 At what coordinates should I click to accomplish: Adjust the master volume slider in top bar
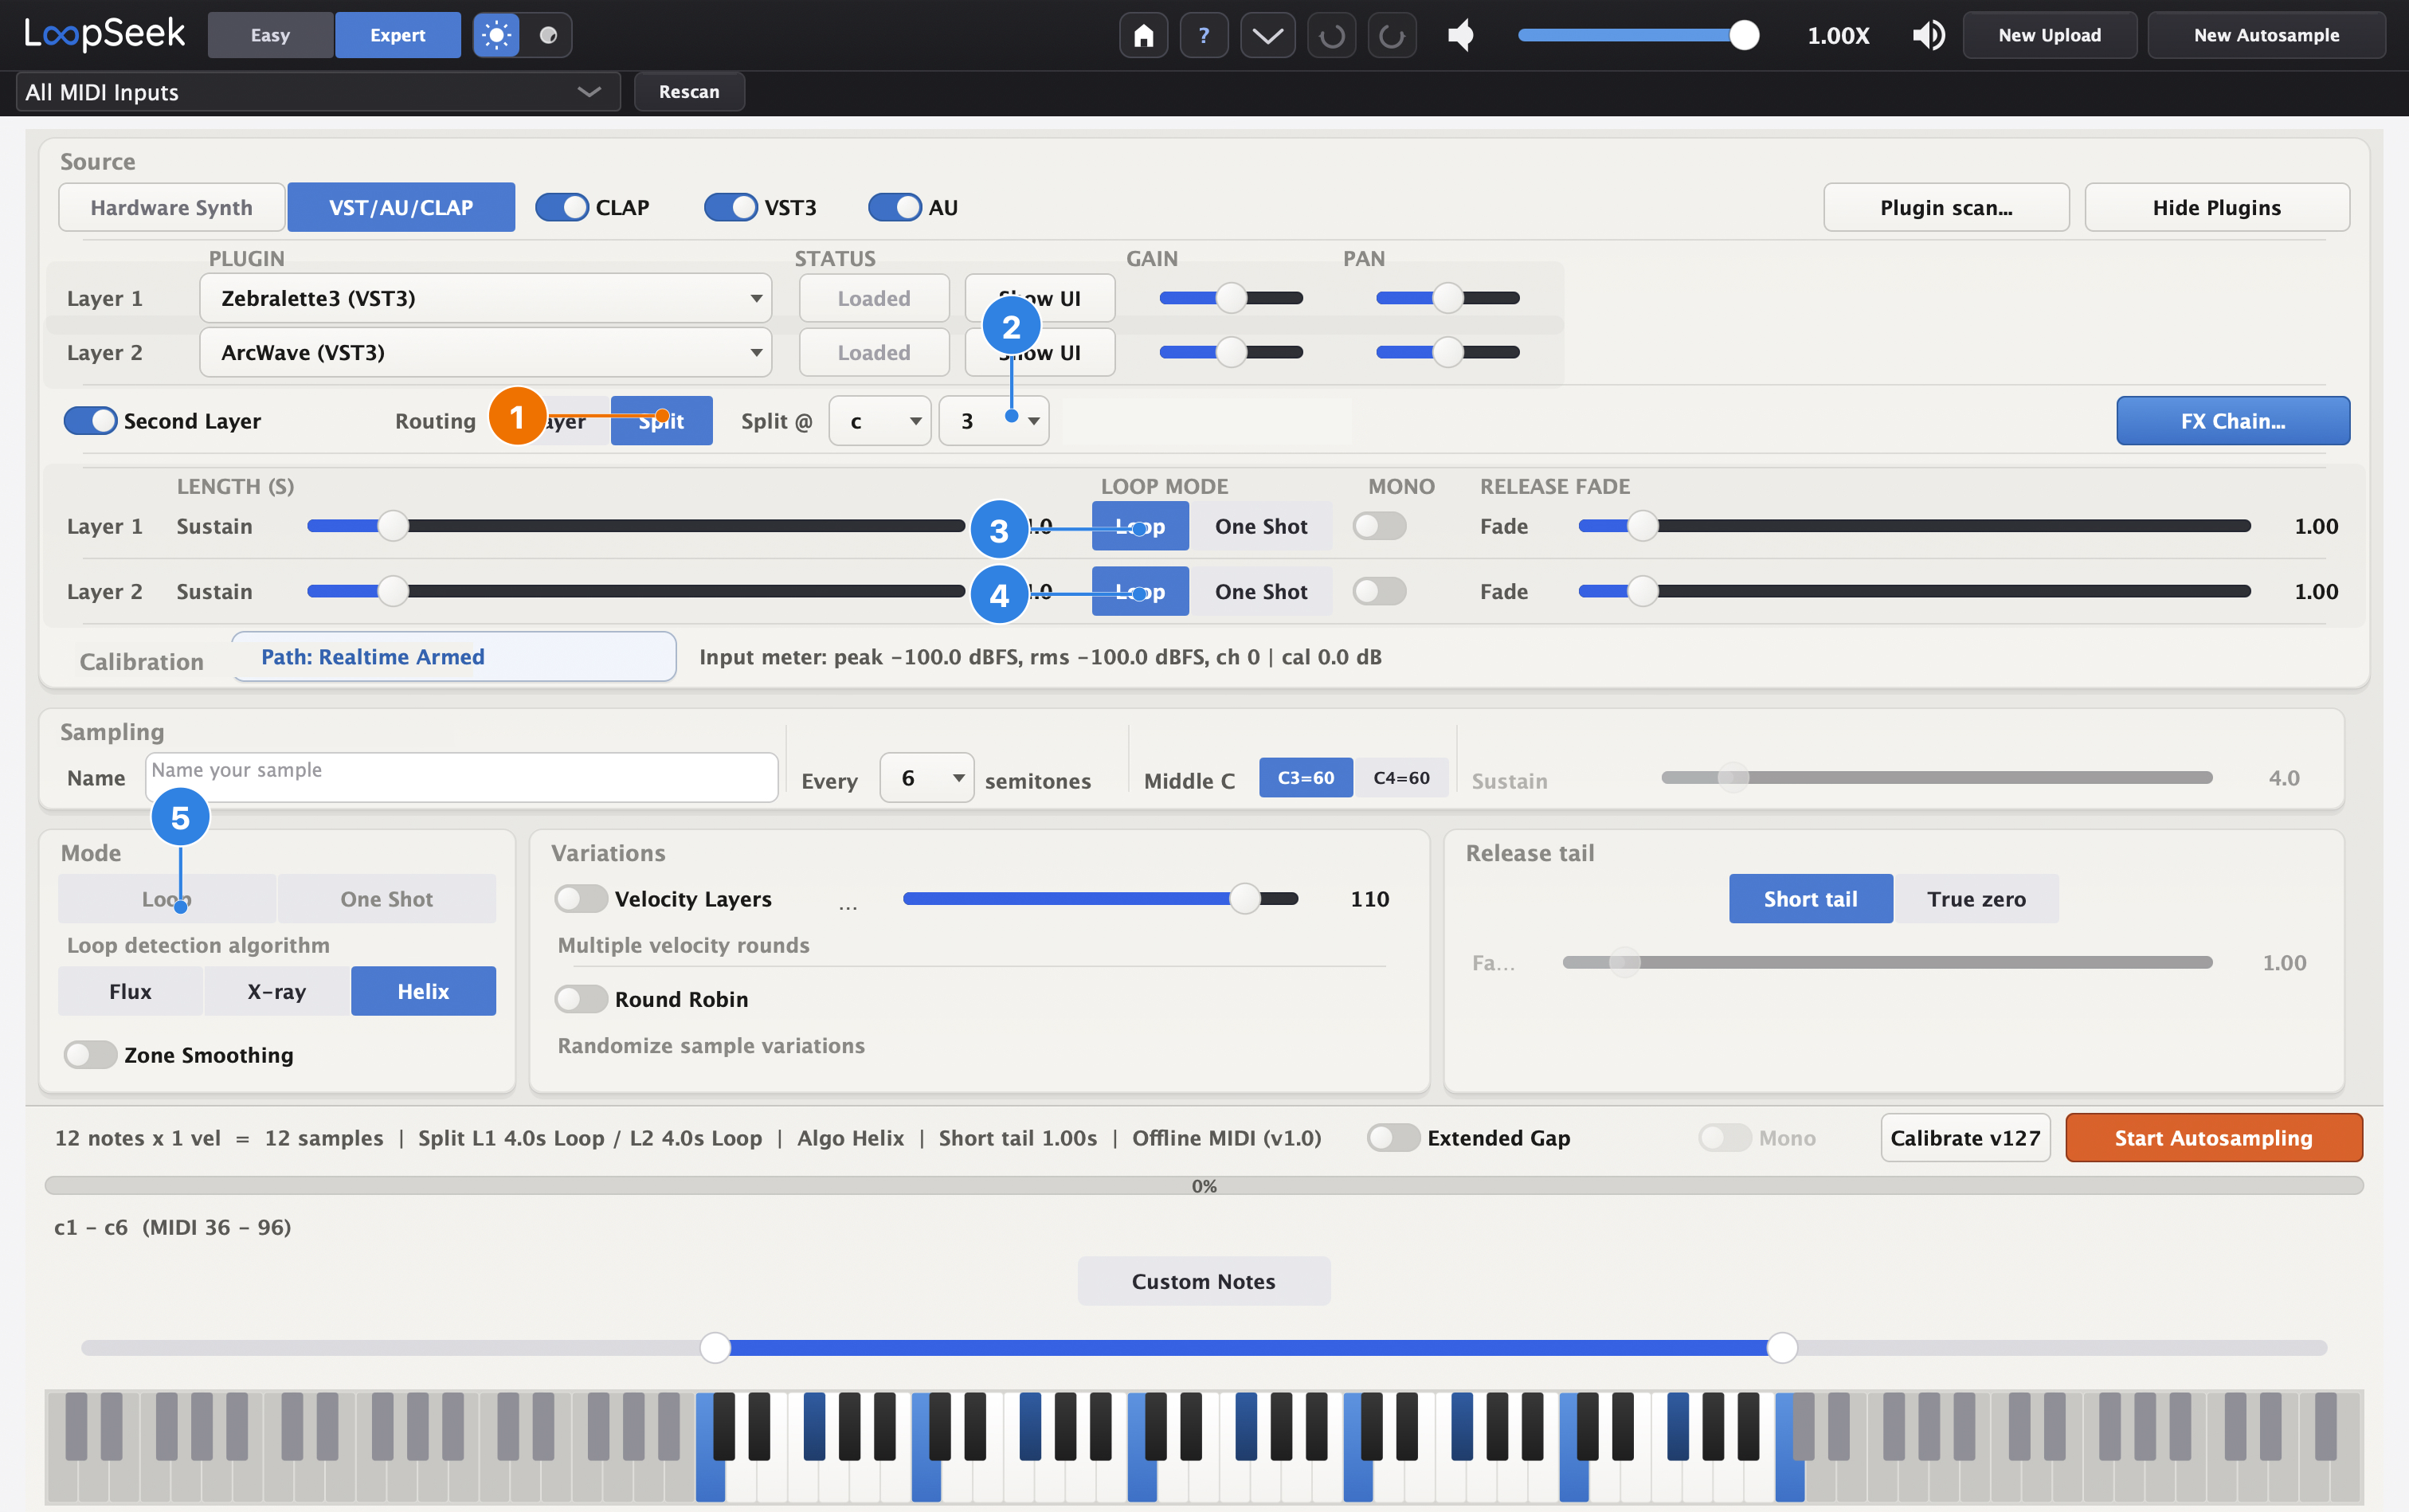click(x=1638, y=36)
